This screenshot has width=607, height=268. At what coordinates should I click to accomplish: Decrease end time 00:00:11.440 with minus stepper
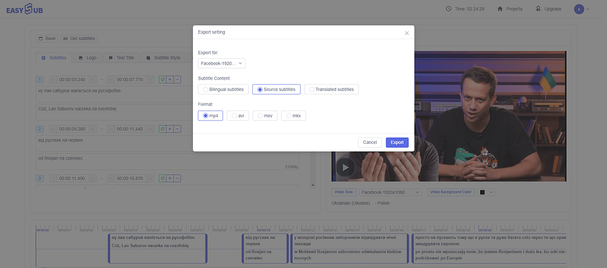[x=111, y=129]
